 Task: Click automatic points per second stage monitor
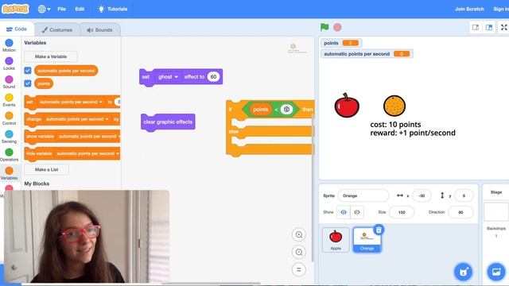[367, 54]
